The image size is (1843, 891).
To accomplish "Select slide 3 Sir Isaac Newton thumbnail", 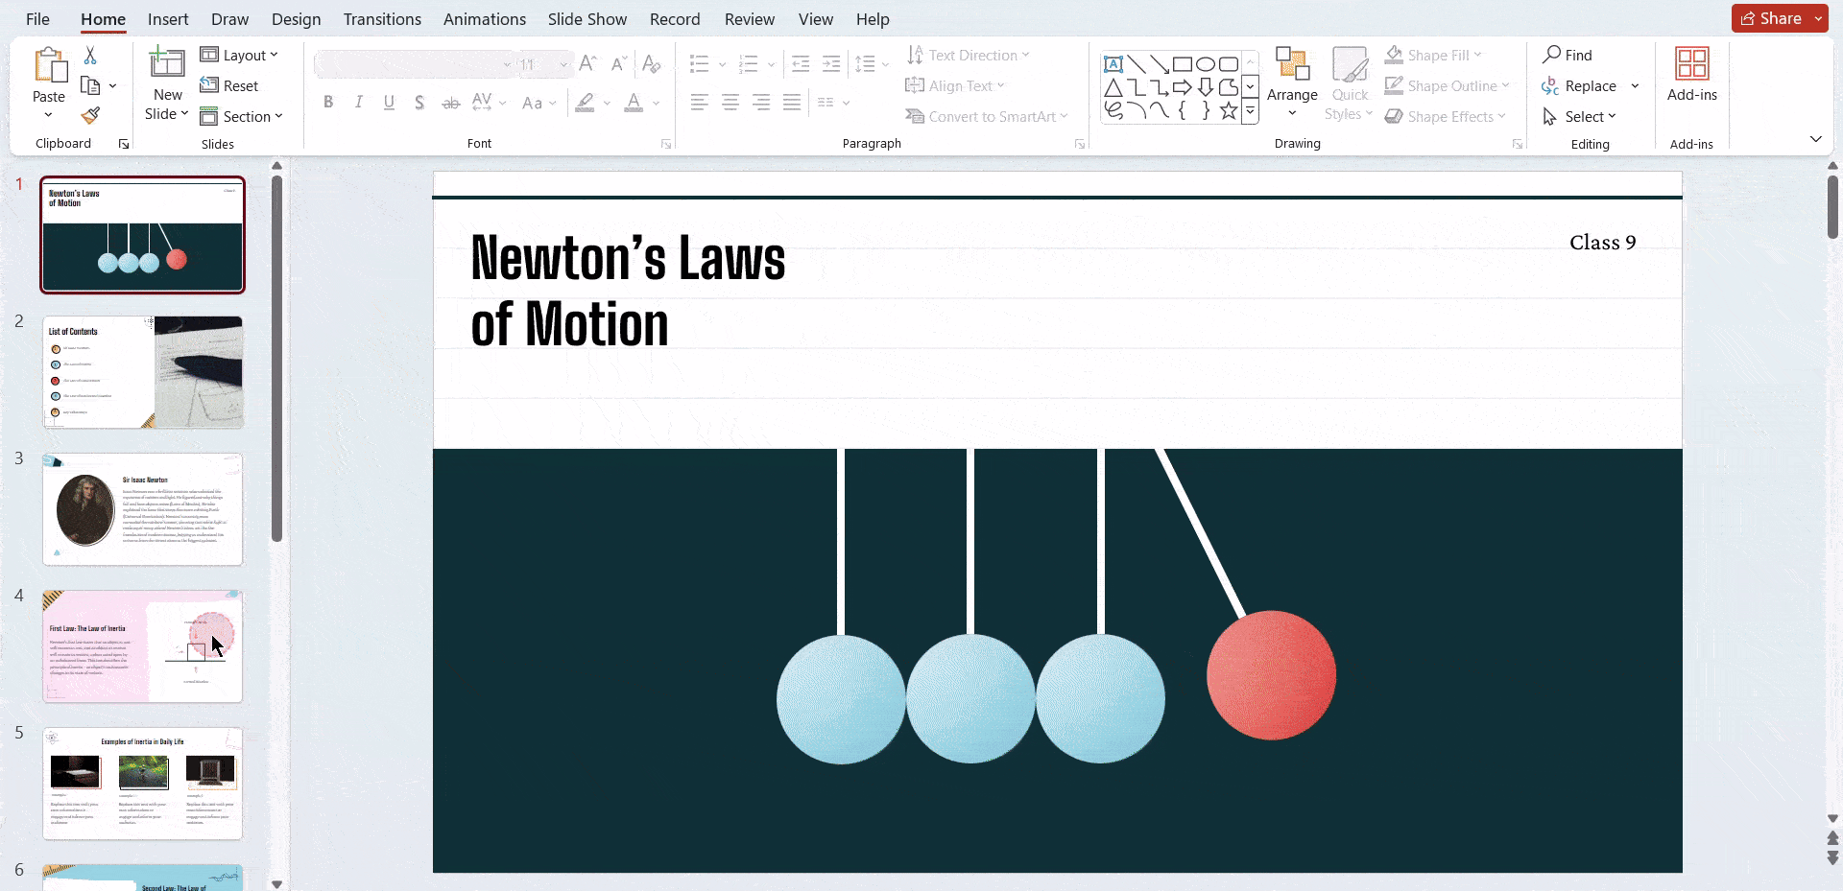I will [143, 509].
